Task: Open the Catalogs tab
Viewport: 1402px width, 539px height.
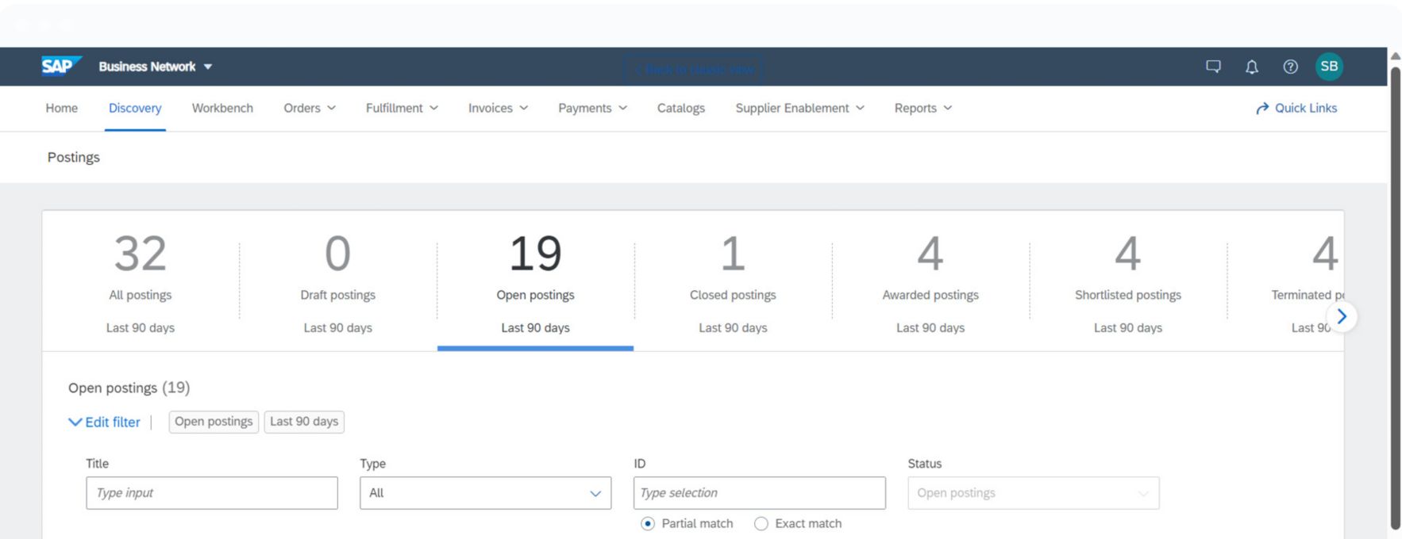Action: [x=680, y=109]
